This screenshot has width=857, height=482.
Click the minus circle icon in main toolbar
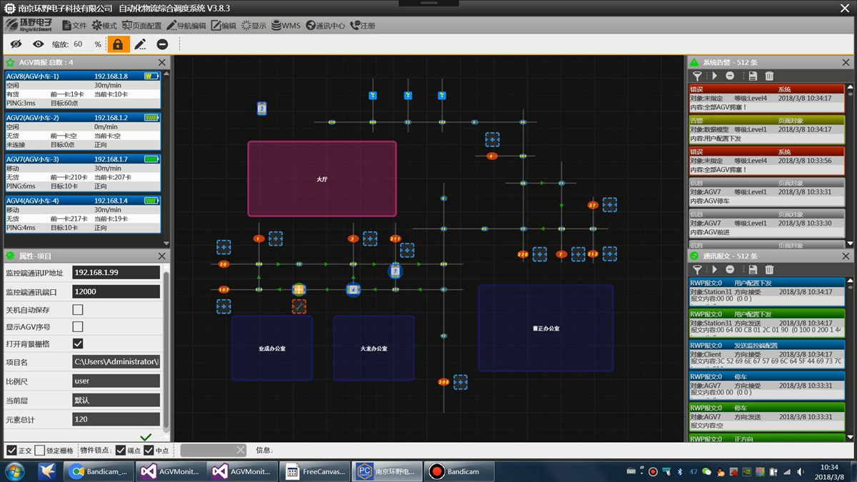pyautogui.click(x=162, y=44)
